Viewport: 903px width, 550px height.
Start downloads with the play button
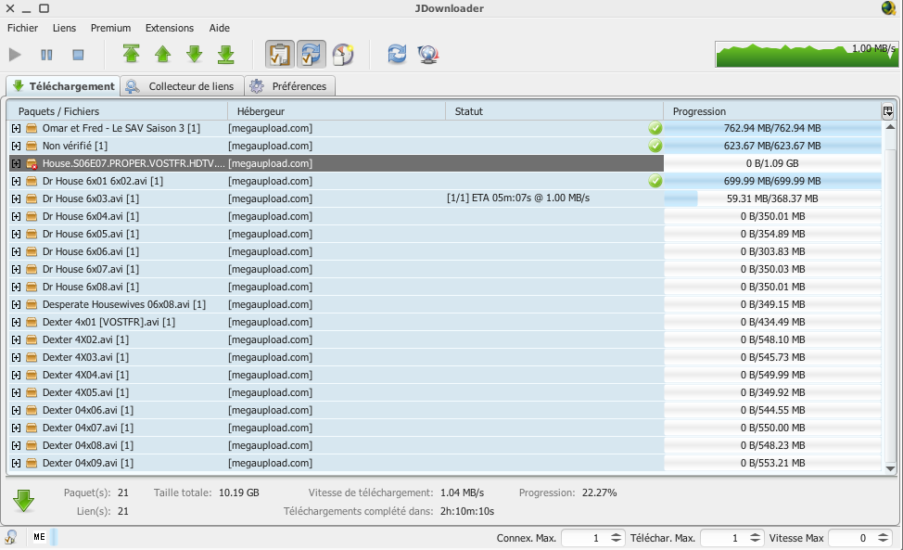tap(15, 55)
